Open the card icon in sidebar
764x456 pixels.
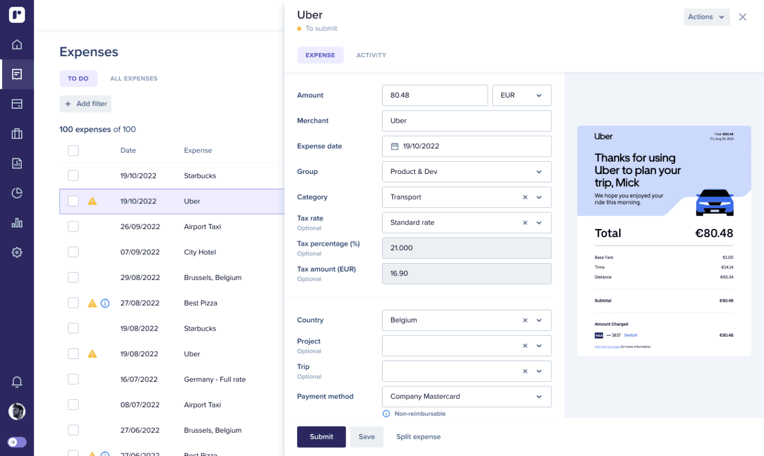(x=17, y=104)
